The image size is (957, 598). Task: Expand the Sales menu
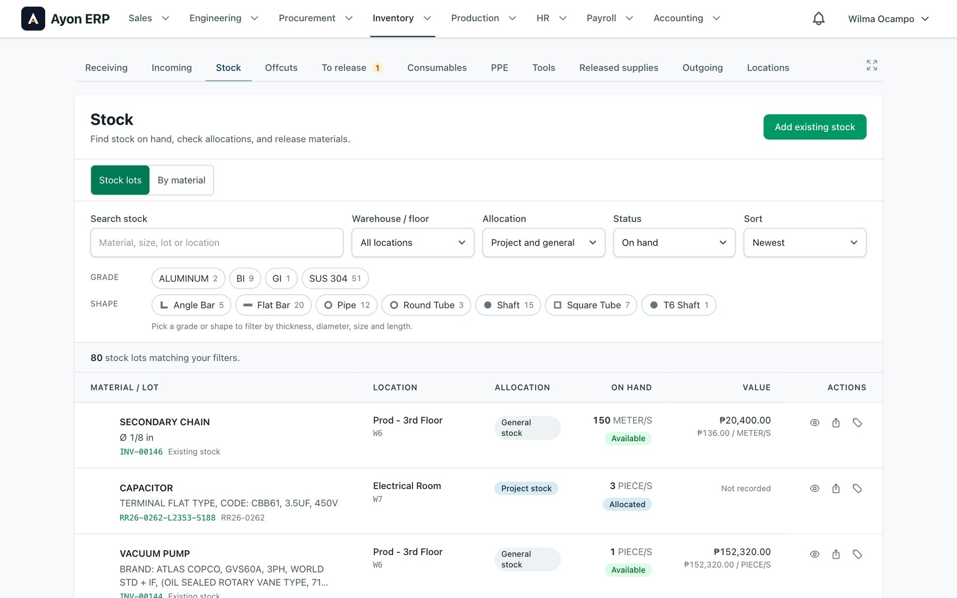[149, 18]
